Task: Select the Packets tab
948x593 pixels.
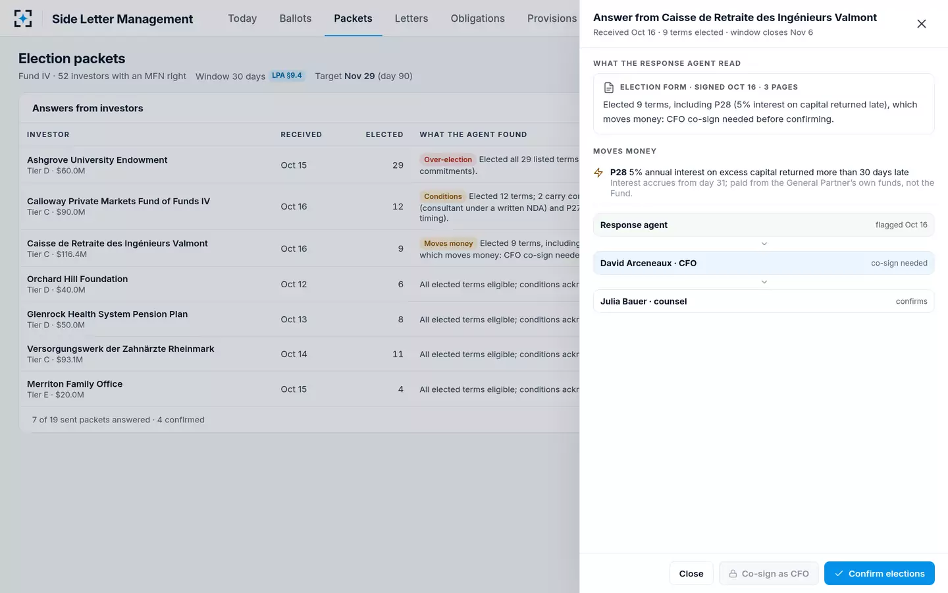Action: click(353, 18)
